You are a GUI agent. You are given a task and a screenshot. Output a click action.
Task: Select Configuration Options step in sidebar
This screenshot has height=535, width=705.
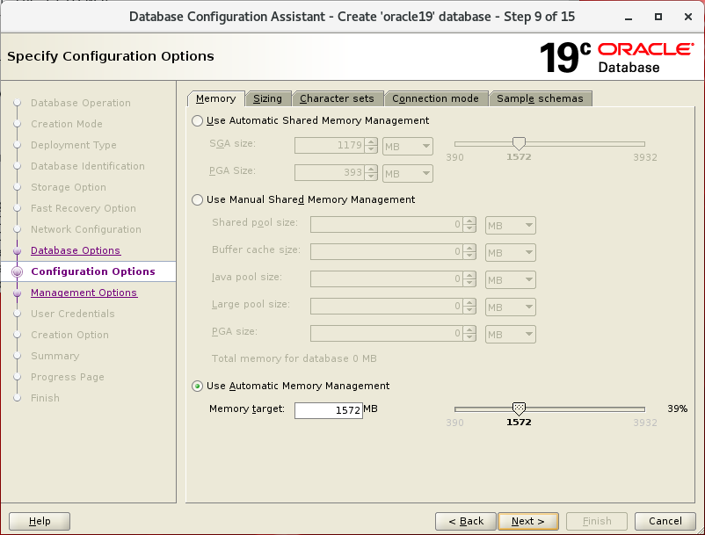[x=92, y=271]
